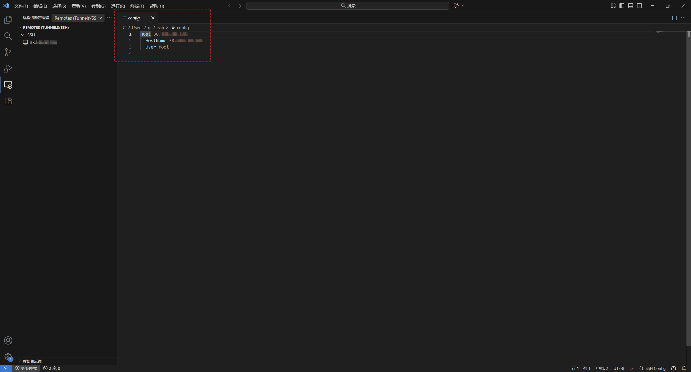Open the Search view icon
691x372 pixels.
(x=8, y=36)
